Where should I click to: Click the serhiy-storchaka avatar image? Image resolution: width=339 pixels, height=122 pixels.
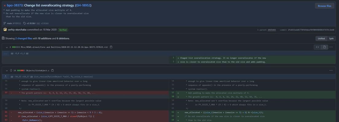pos(5,30)
